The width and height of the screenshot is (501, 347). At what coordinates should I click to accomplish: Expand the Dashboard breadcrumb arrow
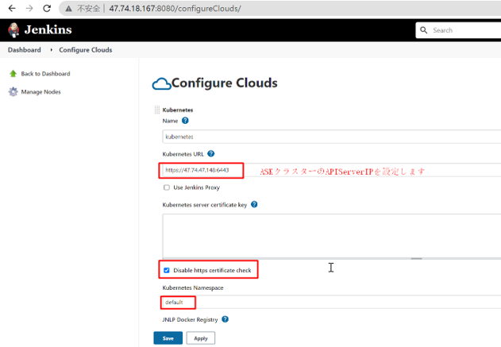51,50
